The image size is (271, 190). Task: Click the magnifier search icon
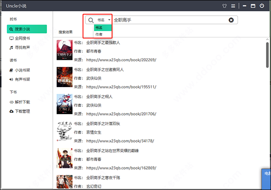click(x=91, y=20)
